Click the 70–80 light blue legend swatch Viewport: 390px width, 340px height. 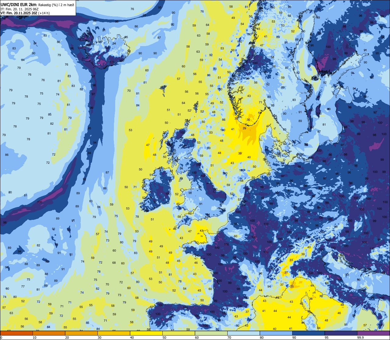pyautogui.click(x=243, y=333)
